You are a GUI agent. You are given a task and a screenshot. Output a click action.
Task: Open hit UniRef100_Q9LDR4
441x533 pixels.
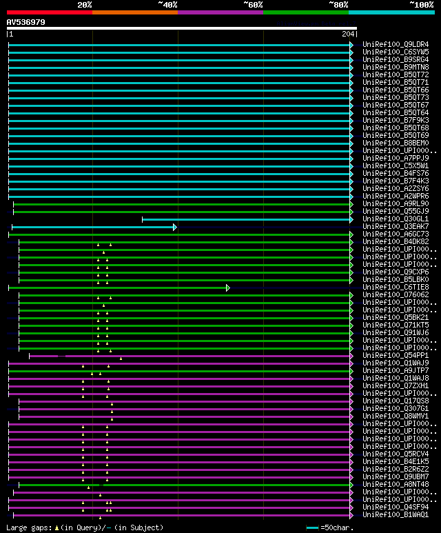[396, 45]
